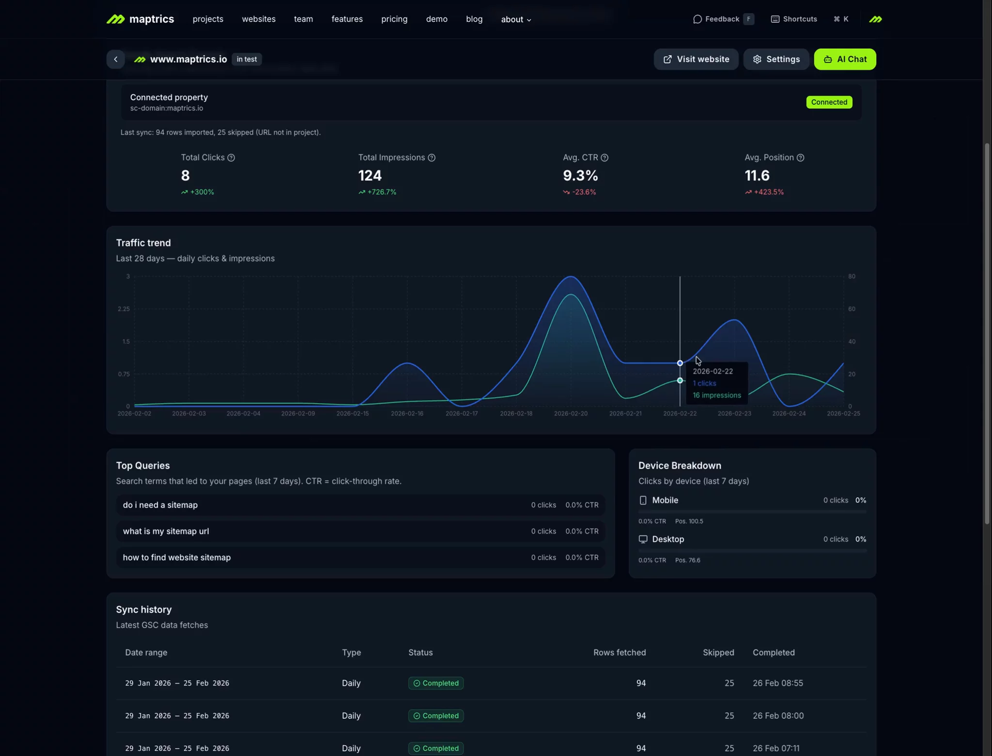Click the Traffic trend heading
Screen dimensions: 992x756
point(143,243)
